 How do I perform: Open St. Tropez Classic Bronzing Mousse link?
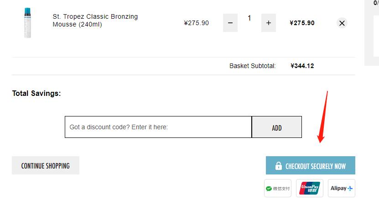tap(95, 21)
